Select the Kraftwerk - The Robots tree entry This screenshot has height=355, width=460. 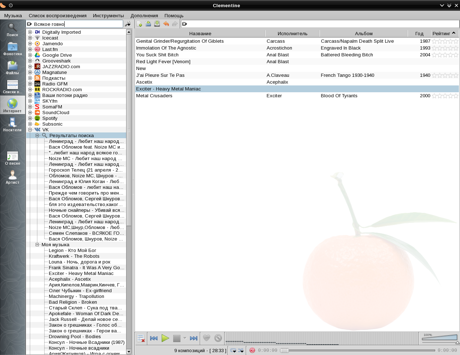point(74,256)
